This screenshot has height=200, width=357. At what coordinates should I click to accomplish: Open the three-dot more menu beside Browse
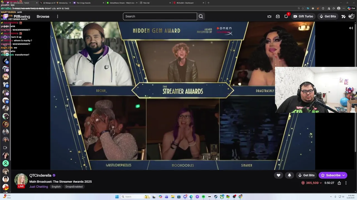tap(57, 16)
